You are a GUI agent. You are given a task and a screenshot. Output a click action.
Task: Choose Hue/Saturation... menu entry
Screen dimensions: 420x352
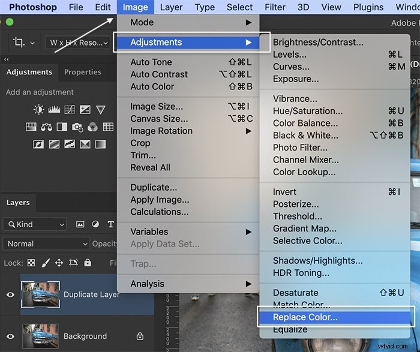335,111
